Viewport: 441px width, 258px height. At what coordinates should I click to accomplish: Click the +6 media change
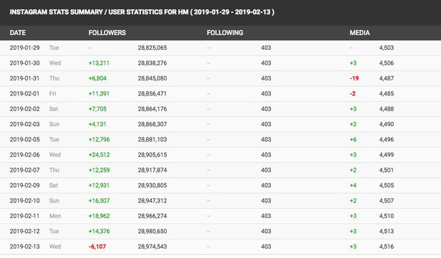(x=353, y=140)
